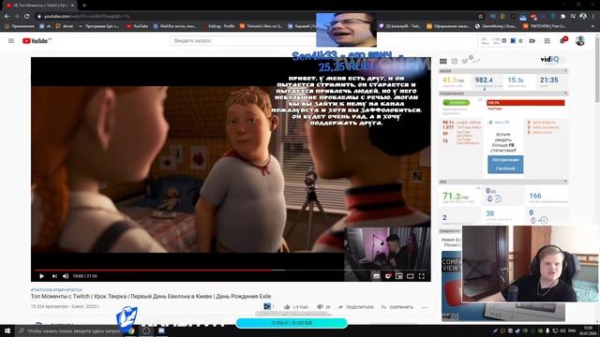Viewport: 600px width, 337px height.
Task: Open taskbar clock and date
Action: 588,330
